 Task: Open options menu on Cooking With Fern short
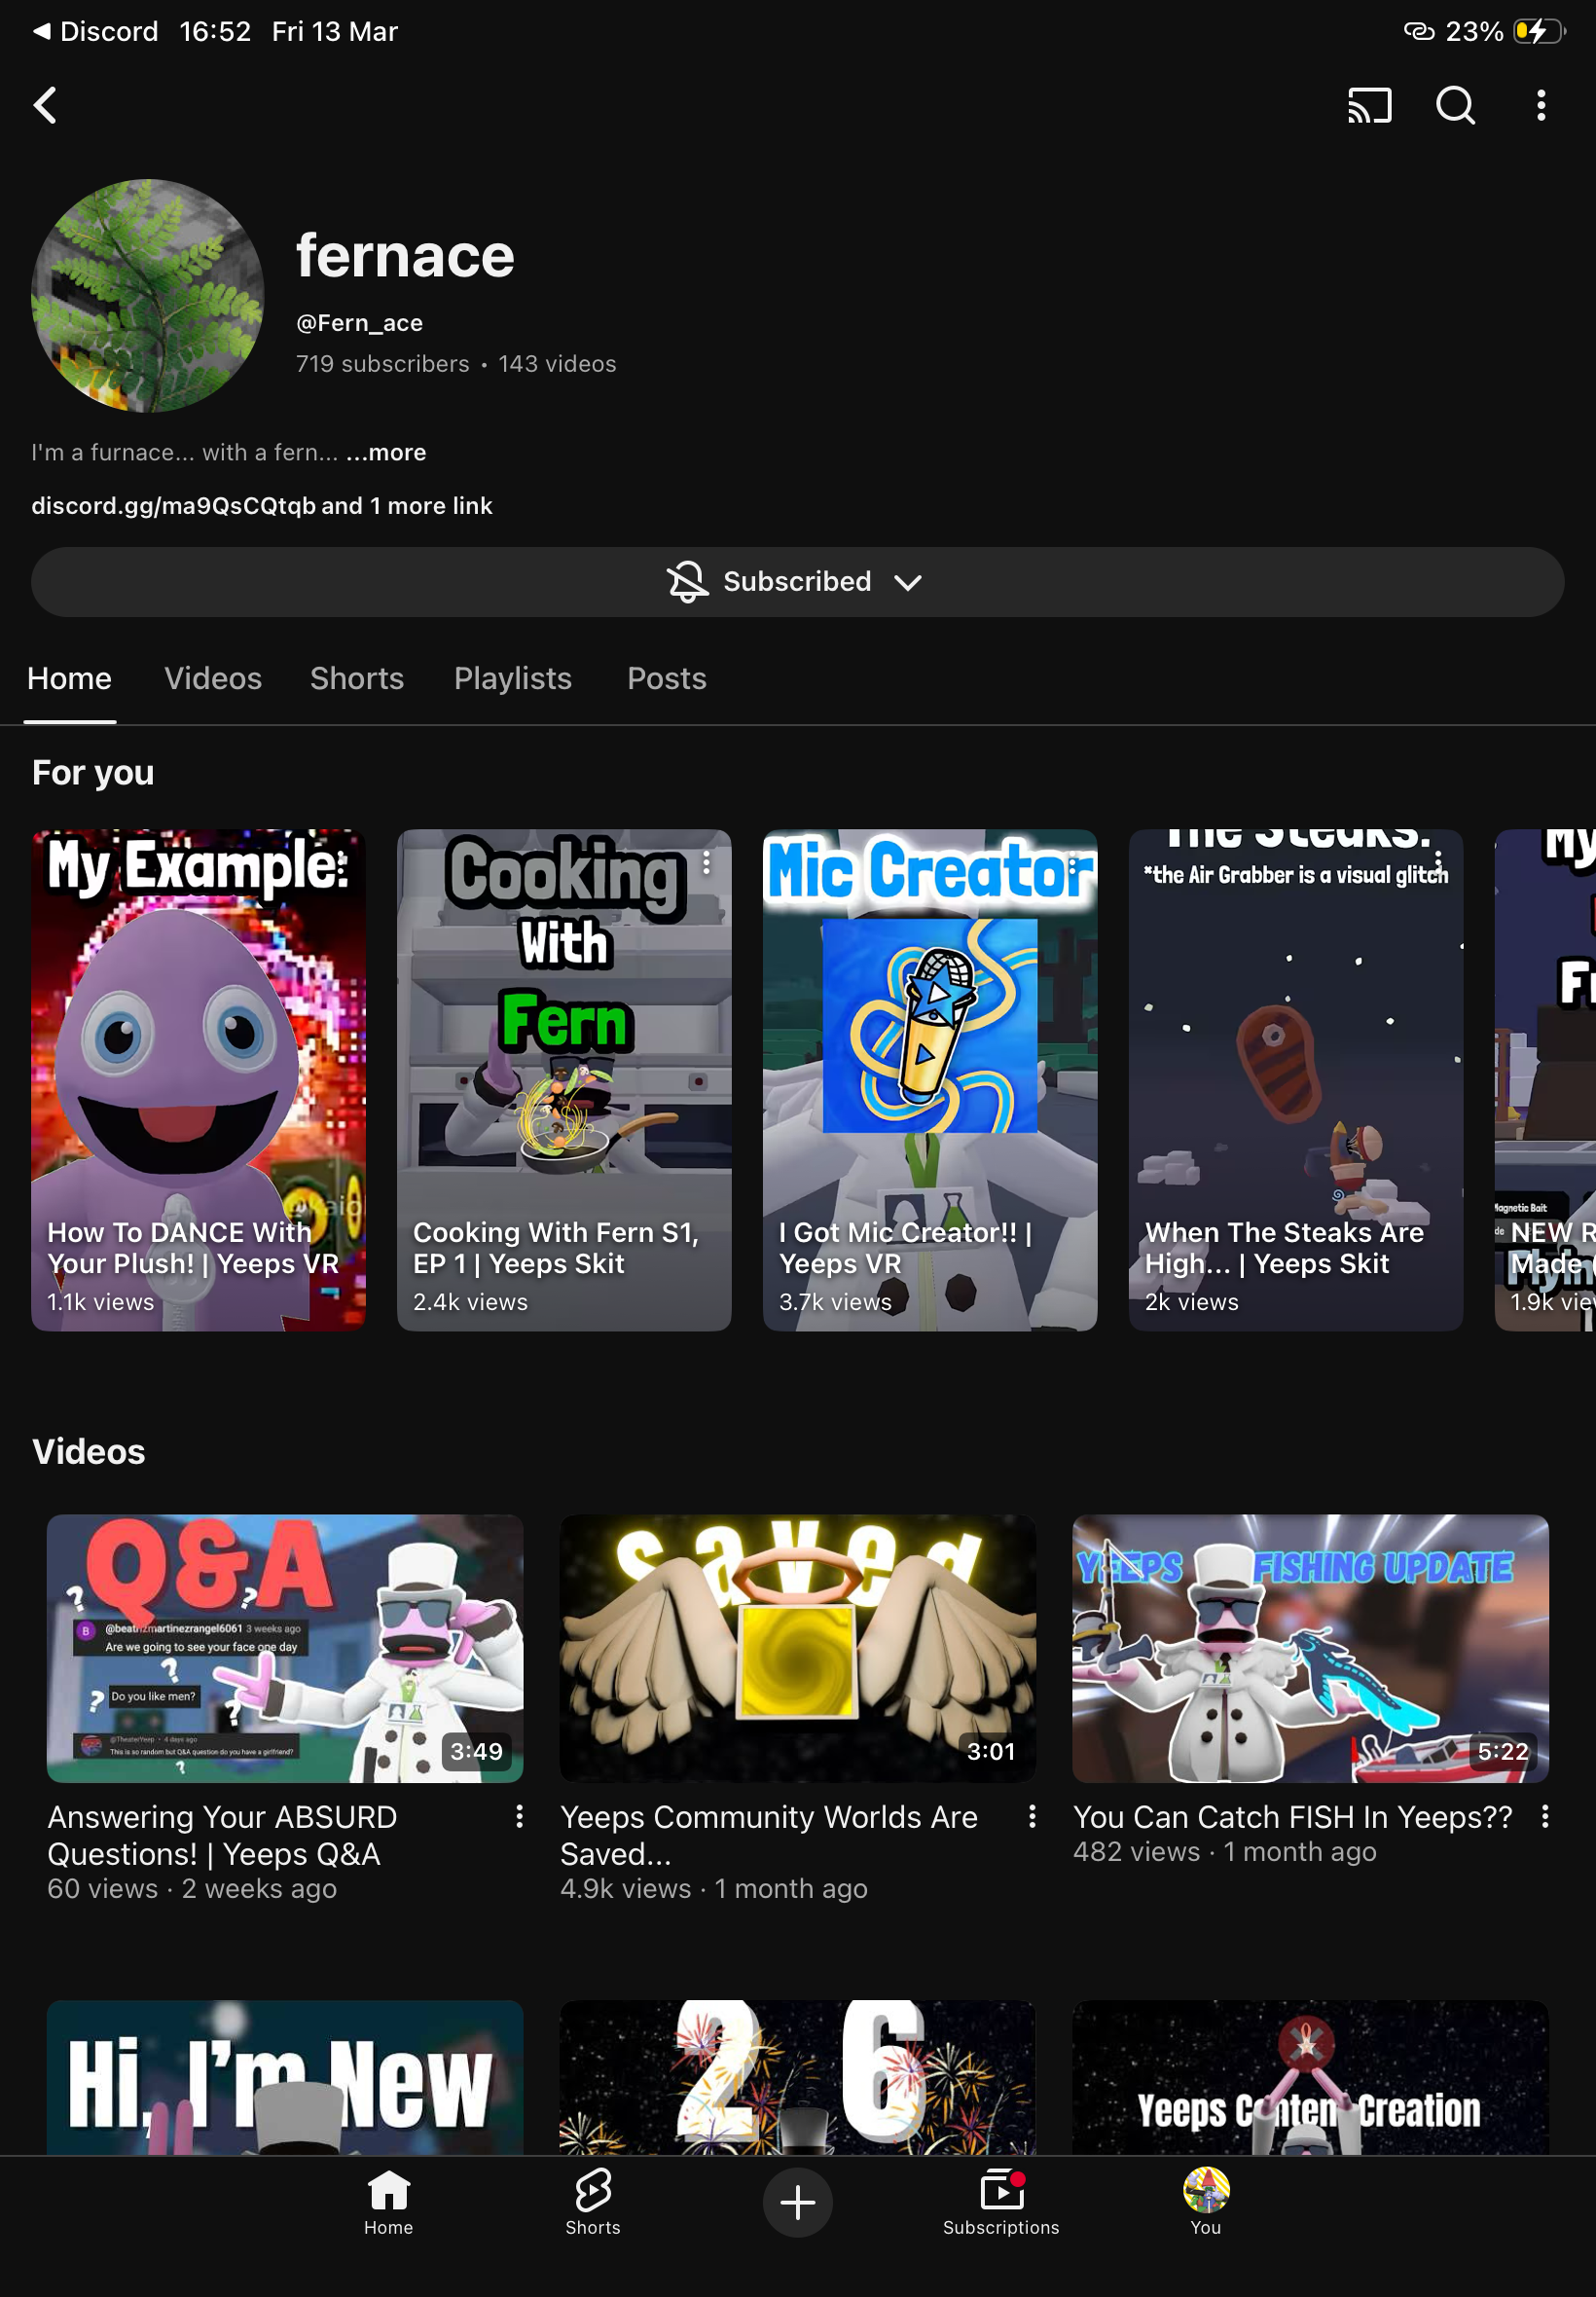[x=707, y=863]
